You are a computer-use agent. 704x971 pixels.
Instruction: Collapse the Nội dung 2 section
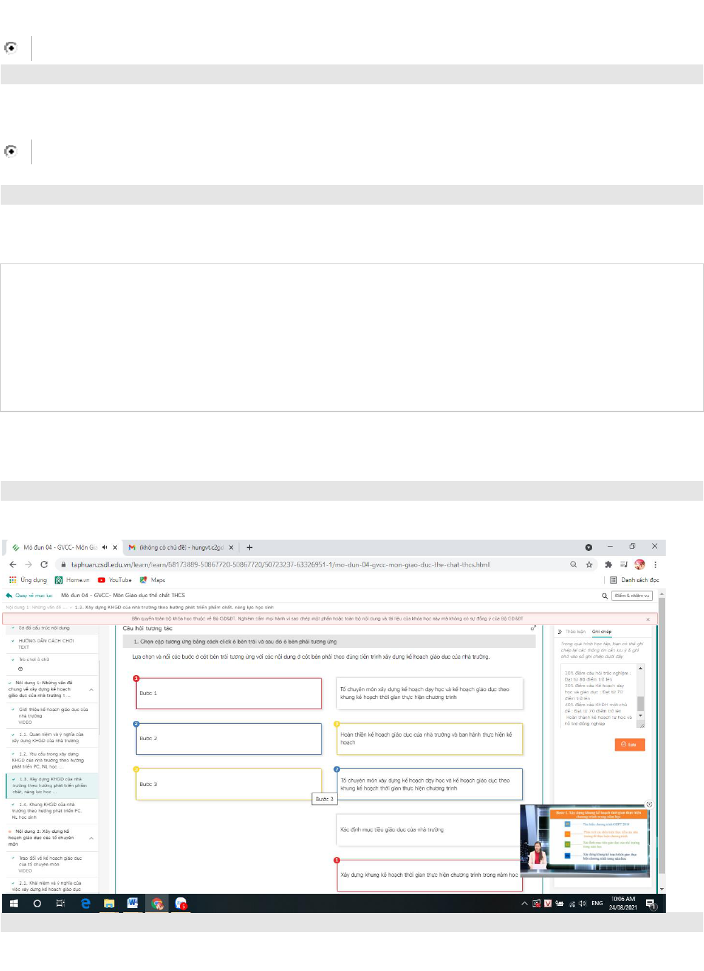(x=91, y=838)
